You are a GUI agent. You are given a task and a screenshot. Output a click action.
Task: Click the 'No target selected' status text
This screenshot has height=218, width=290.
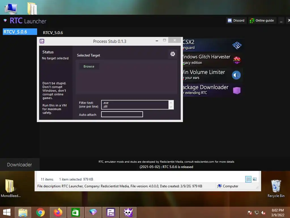pyautogui.click(x=55, y=58)
